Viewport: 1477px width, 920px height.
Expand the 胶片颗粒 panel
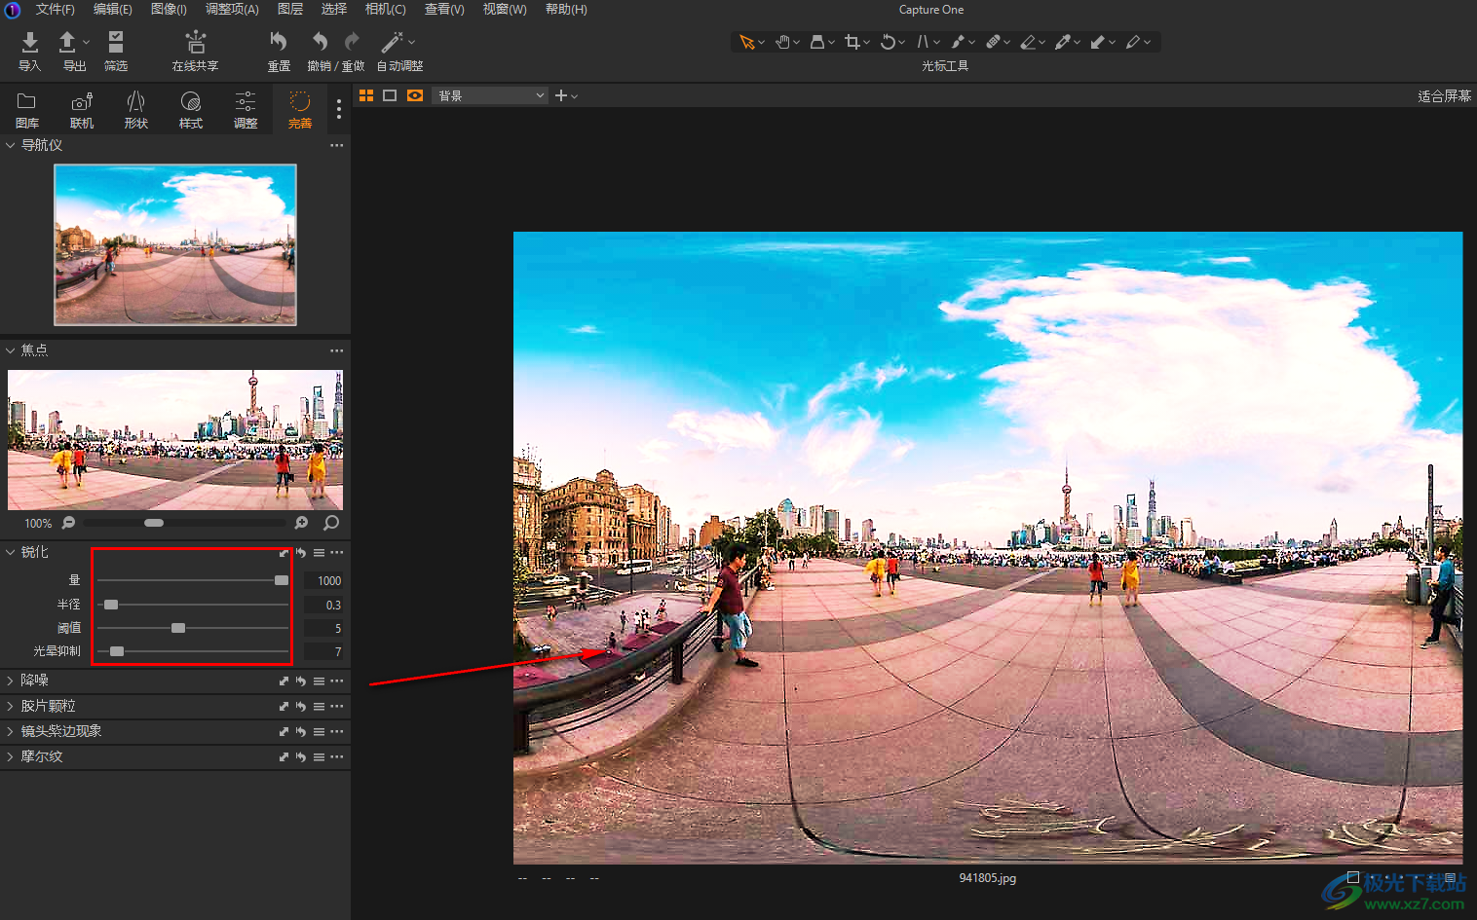[x=11, y=706]
